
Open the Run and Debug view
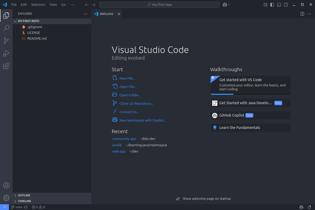click(6, 53)
